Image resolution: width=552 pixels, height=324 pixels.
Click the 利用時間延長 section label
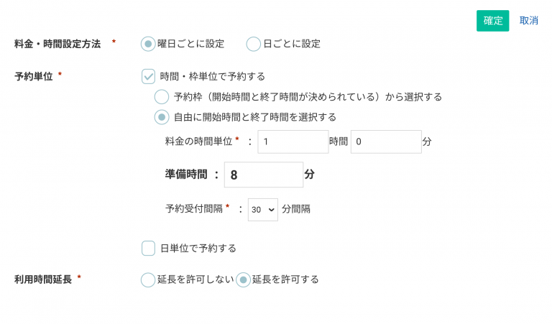(43, 279)
